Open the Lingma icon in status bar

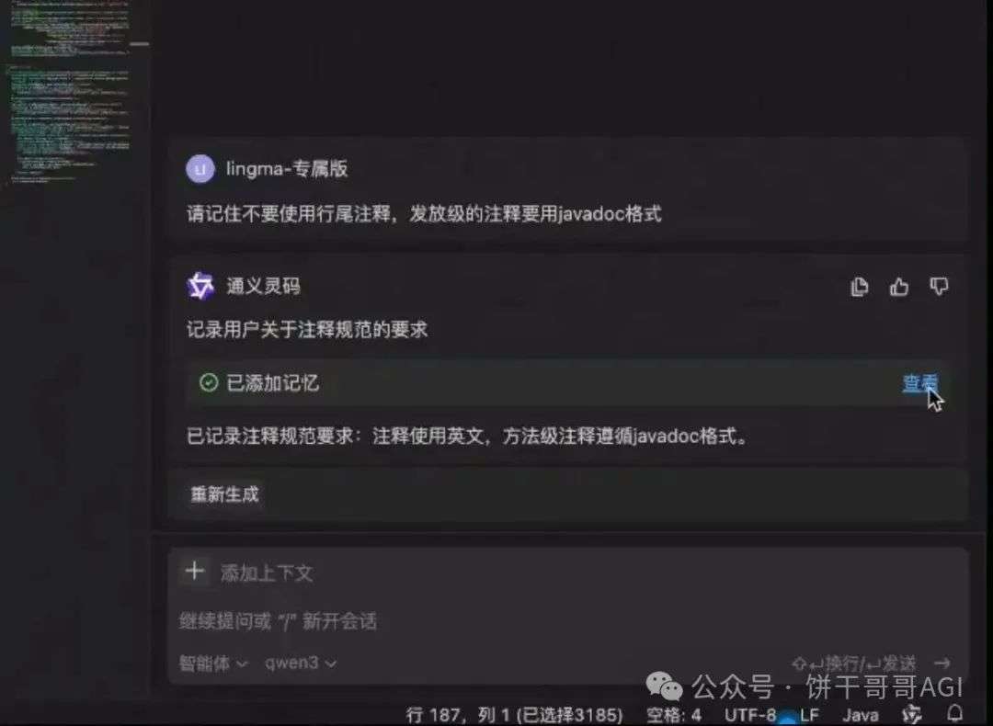(911, 714)
